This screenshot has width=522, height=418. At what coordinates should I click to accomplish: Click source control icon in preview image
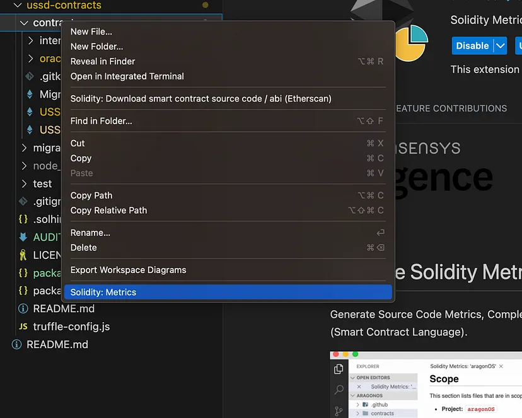(339, 411)
